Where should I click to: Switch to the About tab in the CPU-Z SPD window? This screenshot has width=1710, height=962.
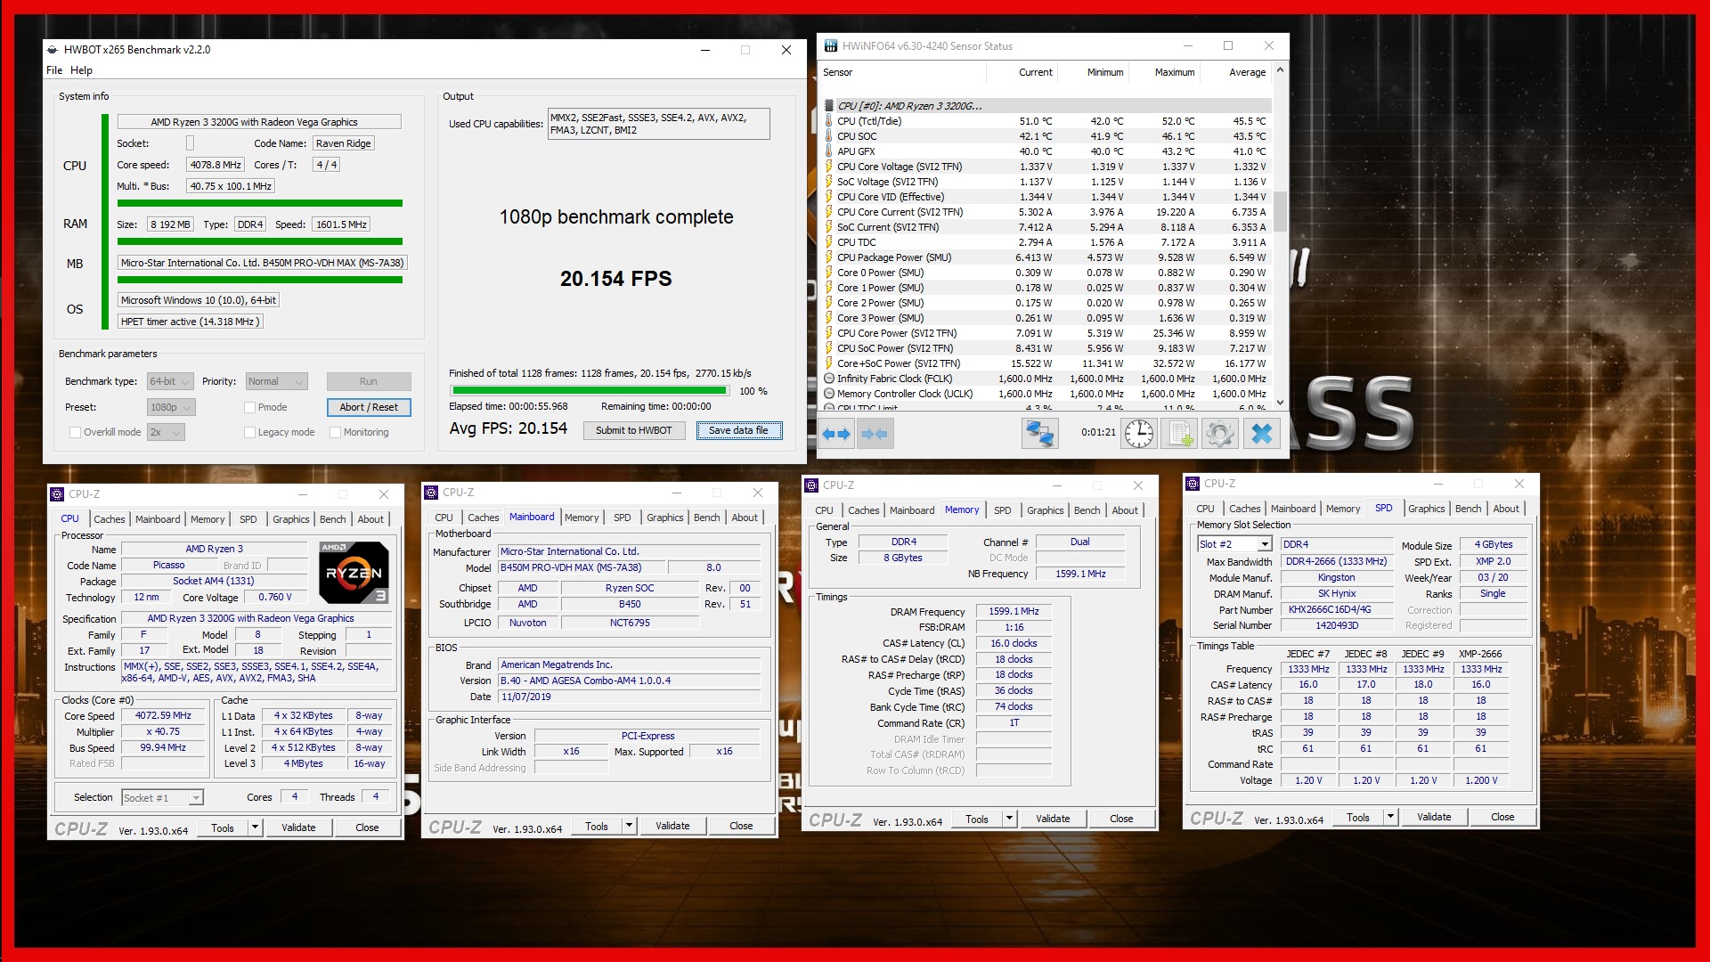[1506, 509]
